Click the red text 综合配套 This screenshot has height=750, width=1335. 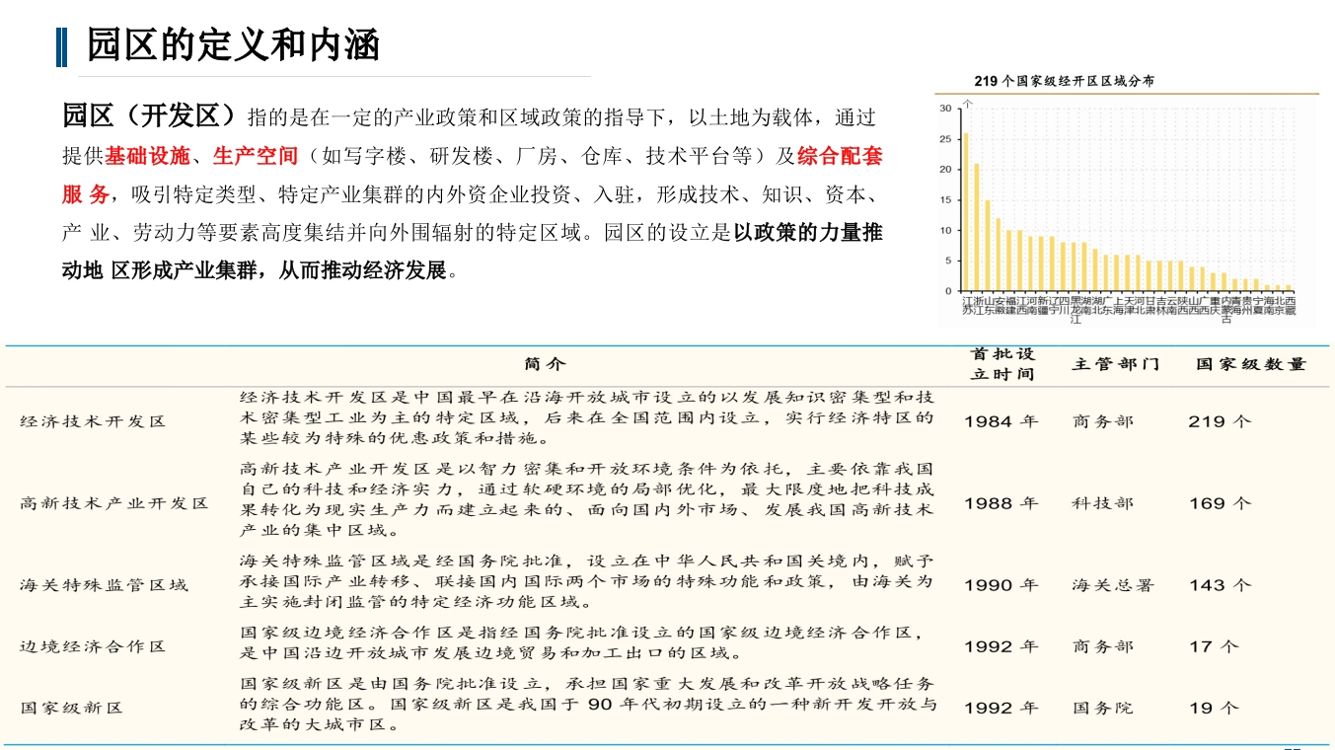(x=840, y=156)
